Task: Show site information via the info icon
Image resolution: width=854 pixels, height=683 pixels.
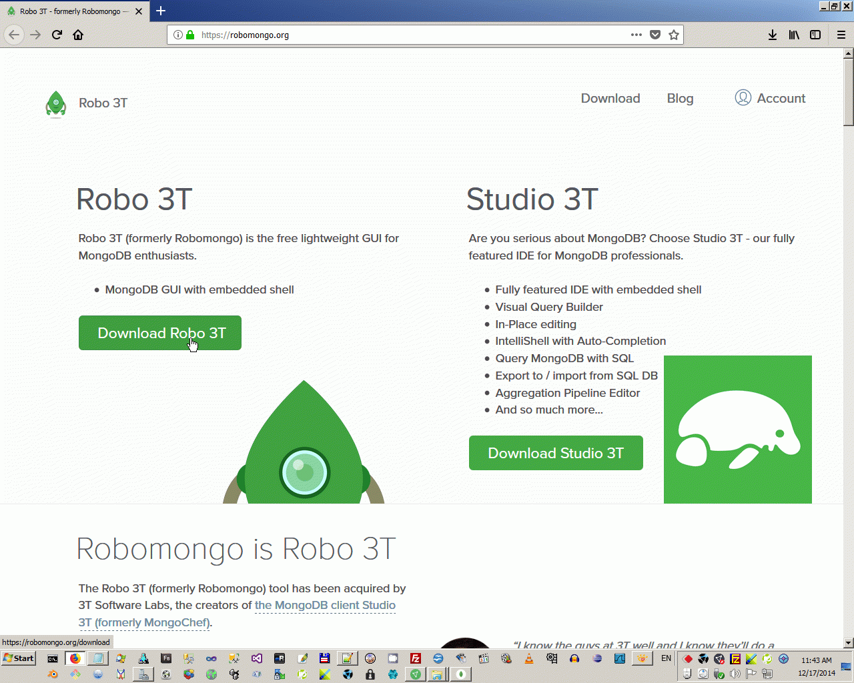Action: [177, 35]
